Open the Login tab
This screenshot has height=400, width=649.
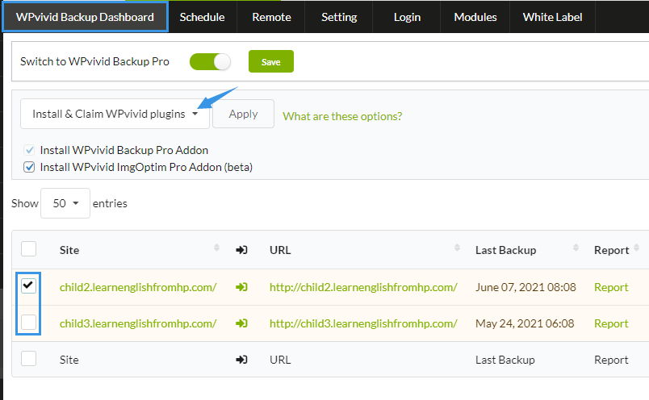click(407, 17)
